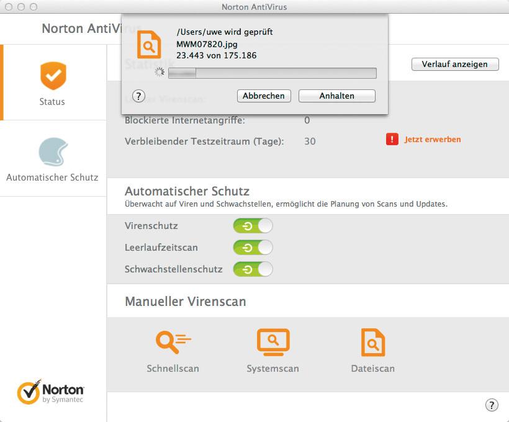Disable the Schwachstellenschutz switch
This screenshot has height=422, width=509.
coord(253,269)
